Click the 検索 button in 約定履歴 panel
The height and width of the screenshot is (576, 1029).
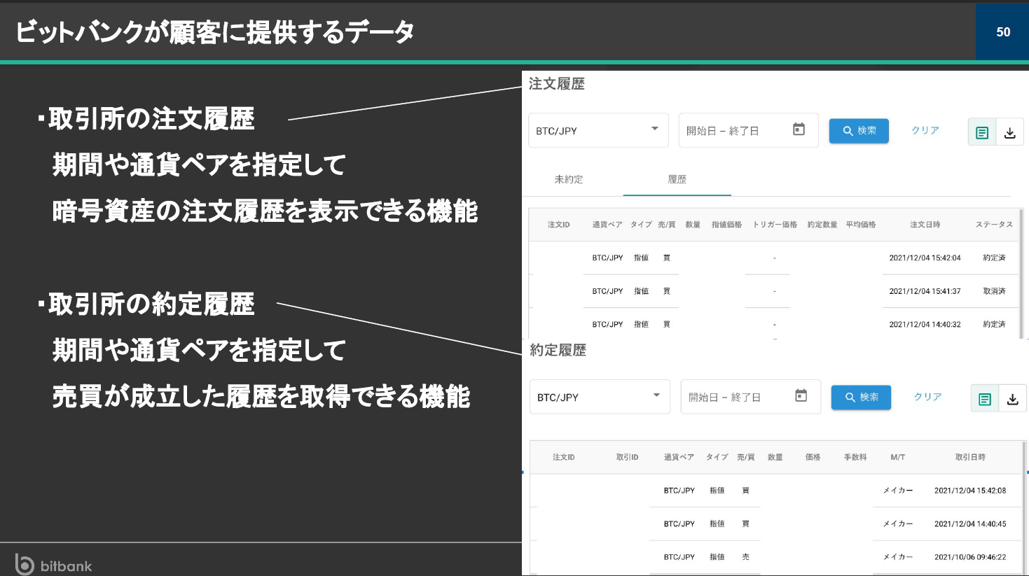tap(862, 398)
